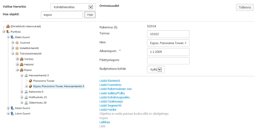Select Keilaranta 5 in the tree
This screenshot has height=130, width=257.
click(x=36, y=92)
